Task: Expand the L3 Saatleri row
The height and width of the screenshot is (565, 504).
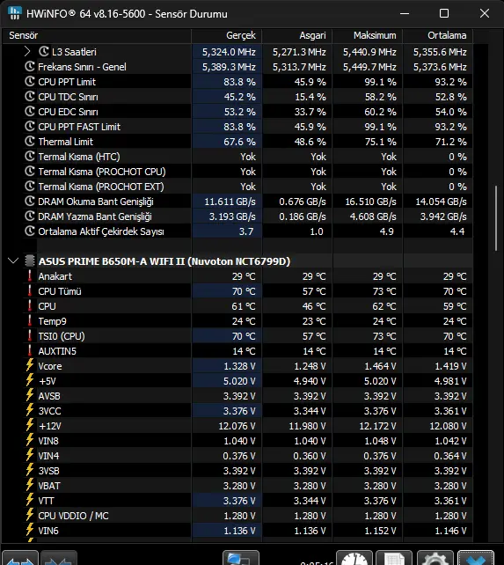Action: point(27,52)
